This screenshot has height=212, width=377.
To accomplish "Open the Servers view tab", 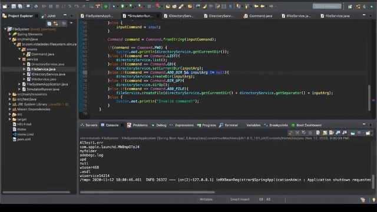I will point(89,125).
